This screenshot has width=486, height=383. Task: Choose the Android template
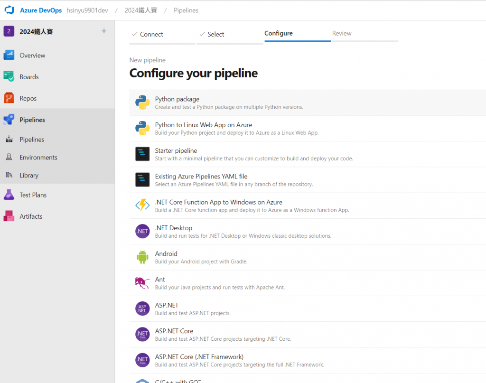(308, 257)
